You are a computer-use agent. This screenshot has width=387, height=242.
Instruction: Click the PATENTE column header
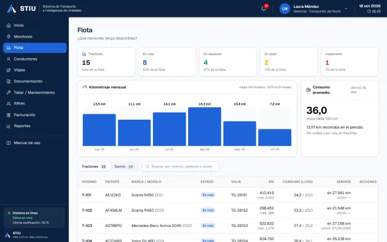(112, 181)
